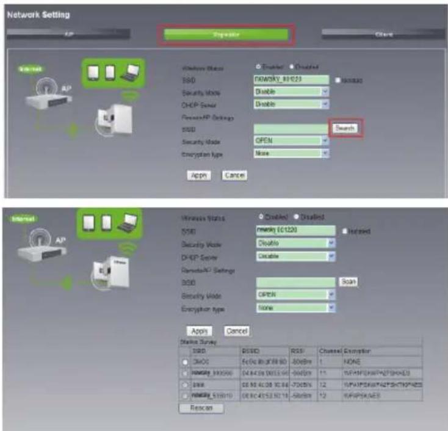Click the local SSID field in upper panel
Image resolution: width=448 pixels, height=431 pixels.
(x=291, y=79)
